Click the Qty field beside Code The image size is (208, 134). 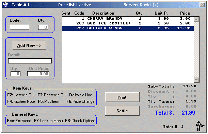click(x=43, y=27)
